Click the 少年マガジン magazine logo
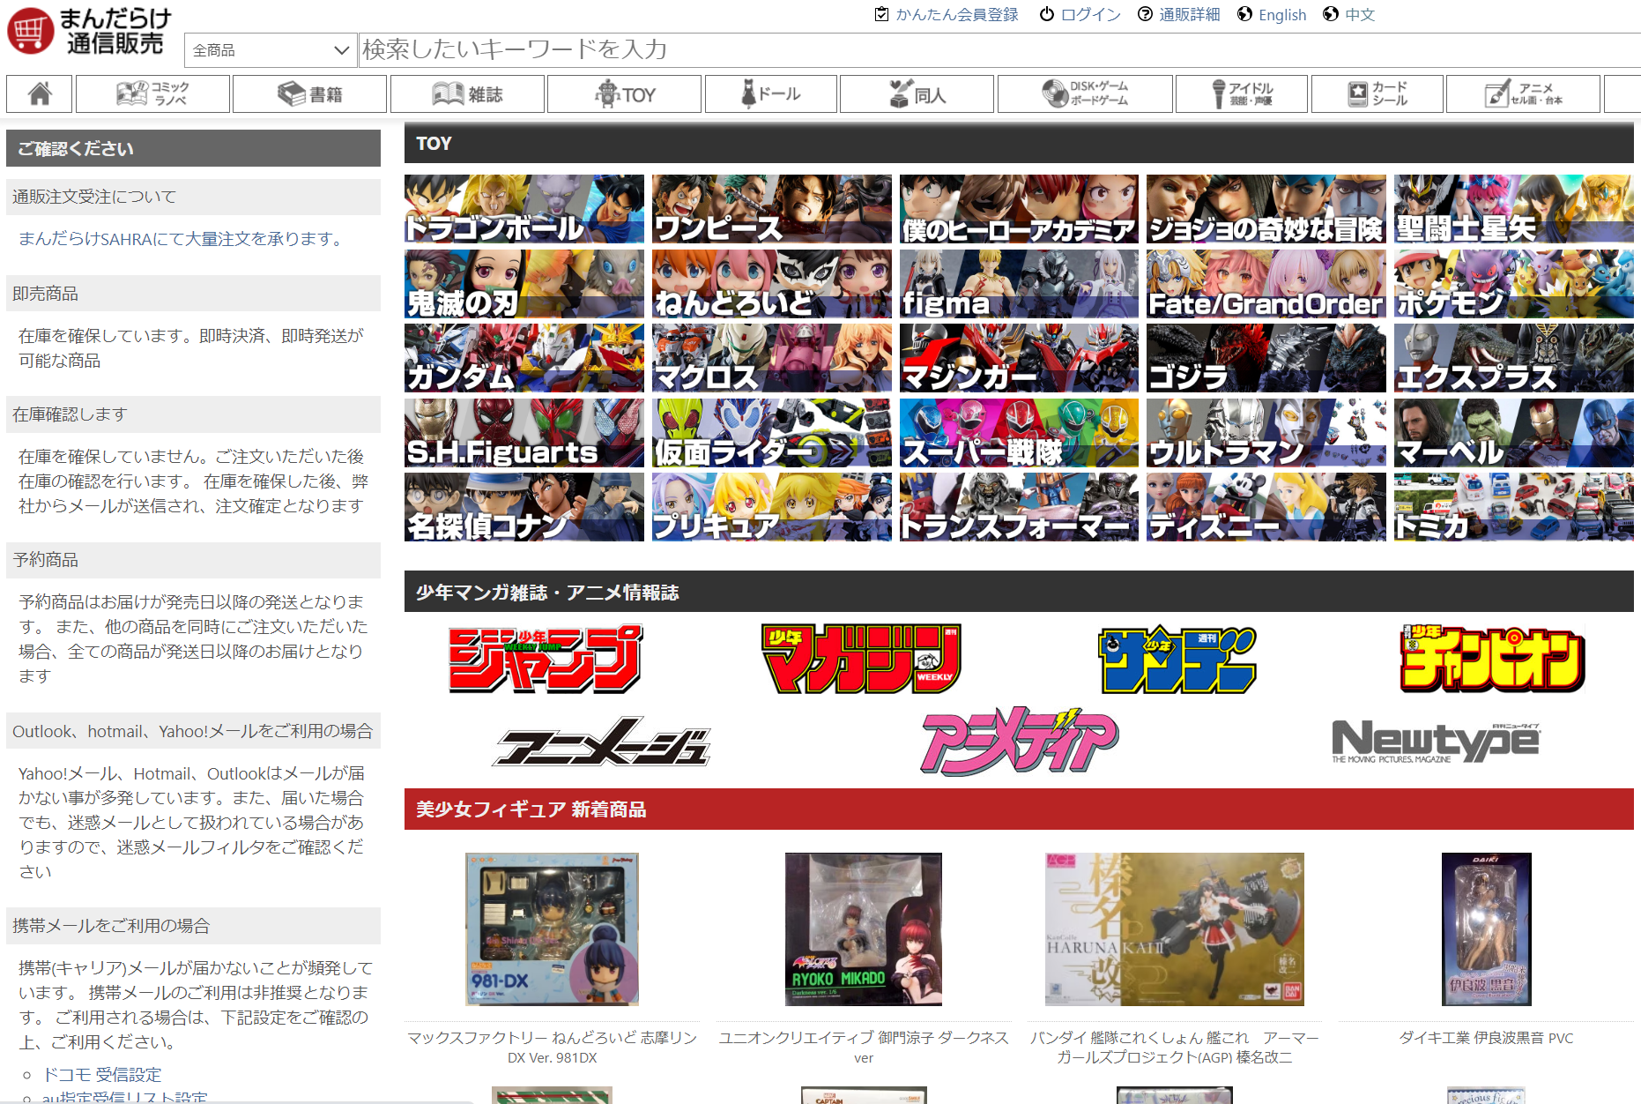1641x1104 pixels. coord(861,659)
